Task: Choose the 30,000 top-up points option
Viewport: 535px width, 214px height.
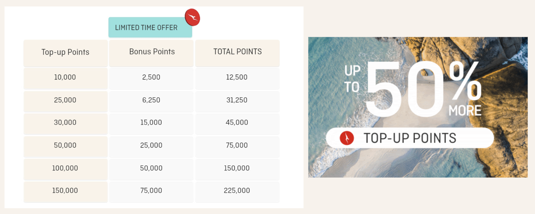Action: pos(65,123)
